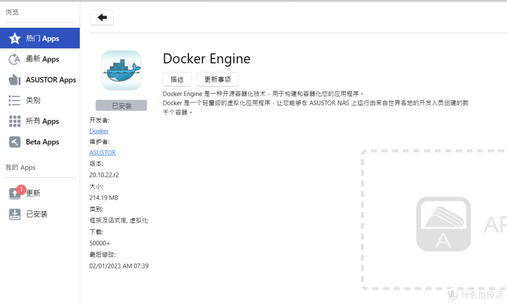Click the Docker Engine title text

(x=207, y=59)
